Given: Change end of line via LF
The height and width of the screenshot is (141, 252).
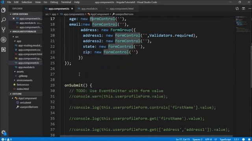Looking at the screenshot, I should coord(215,139).
